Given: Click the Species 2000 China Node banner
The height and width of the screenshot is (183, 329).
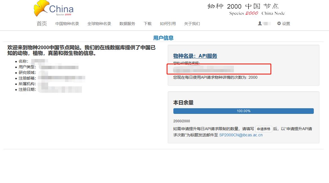Looking at the screenshot, I should [246, 9].
